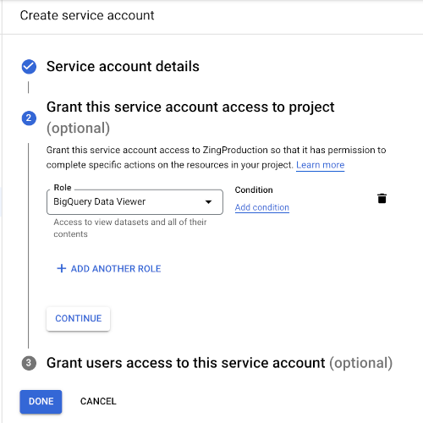Finish by clicking Done
This screenshot has width=423, height=423.
point(41,402)
